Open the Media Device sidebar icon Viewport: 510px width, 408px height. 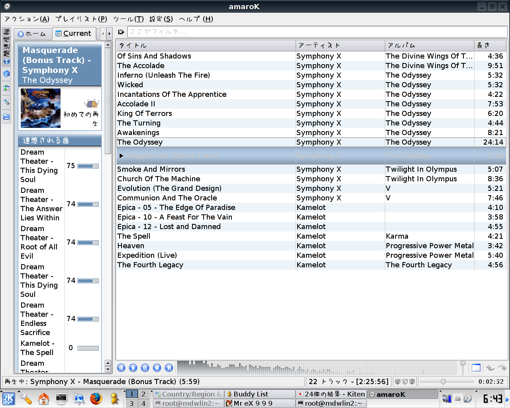[6, 102]
